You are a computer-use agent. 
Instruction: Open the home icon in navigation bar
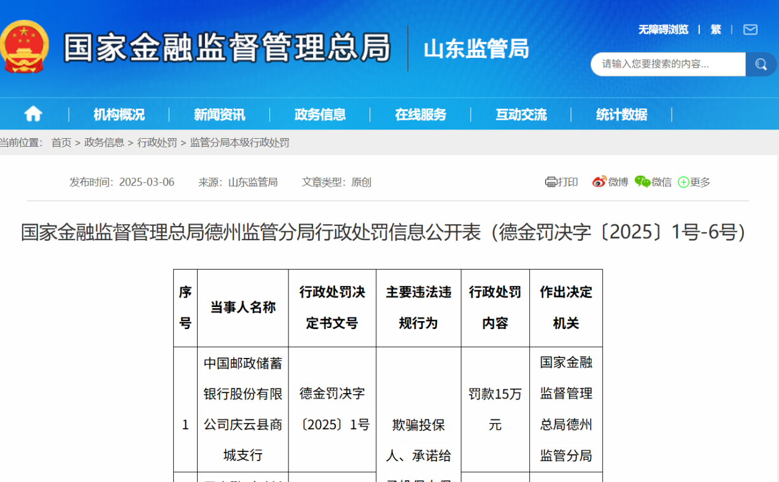[33, 114]
